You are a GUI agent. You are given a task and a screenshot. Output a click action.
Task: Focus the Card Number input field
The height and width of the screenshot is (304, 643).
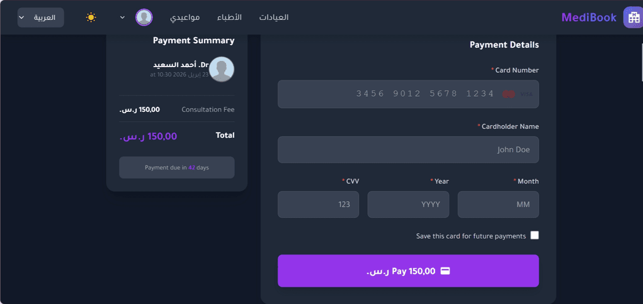408,94
